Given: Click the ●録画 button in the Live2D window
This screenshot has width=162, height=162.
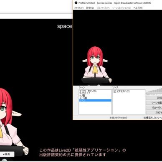Looking at the screenshot, I should pyautogui.click(x=7, y=154).
